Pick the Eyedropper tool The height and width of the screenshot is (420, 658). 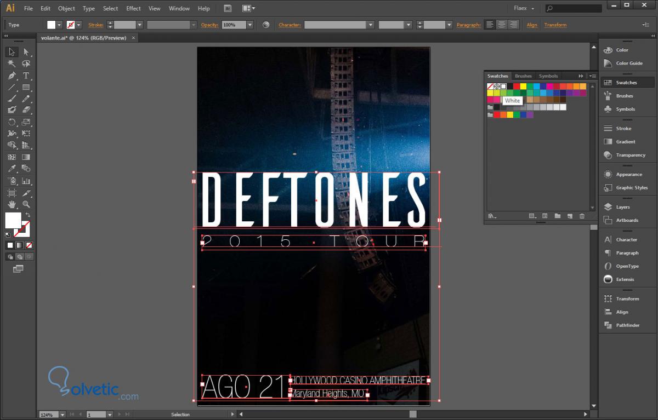[x=12, y=169]
